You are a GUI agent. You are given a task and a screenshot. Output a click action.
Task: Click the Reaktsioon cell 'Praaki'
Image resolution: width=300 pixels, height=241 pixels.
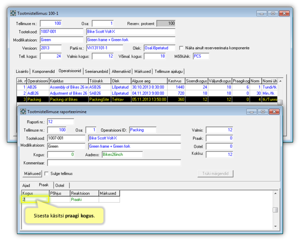(84, 199)
